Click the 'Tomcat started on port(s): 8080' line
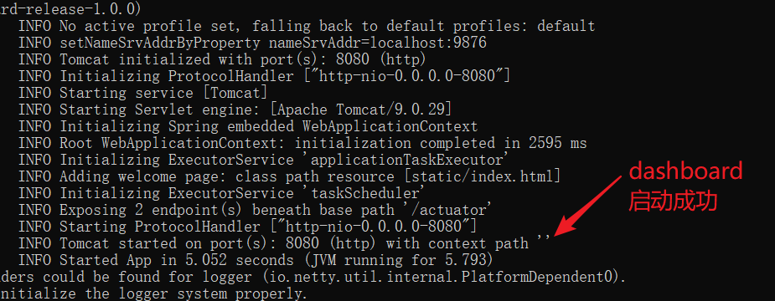 [284, 243]
